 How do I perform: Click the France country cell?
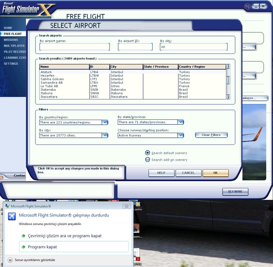tap(184, 86)
